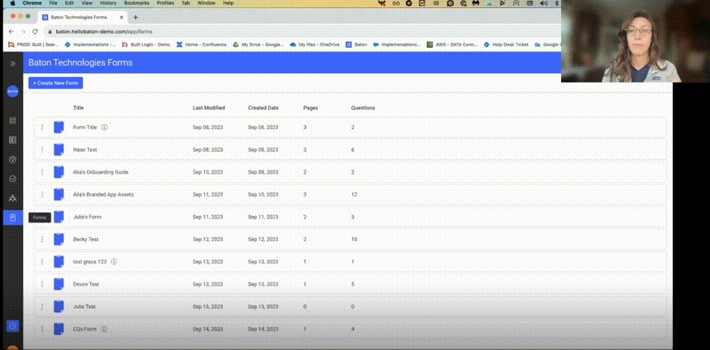Open the Help Desk Ticket bookmark
Screen dimensions: 710x350
[506, 45]
